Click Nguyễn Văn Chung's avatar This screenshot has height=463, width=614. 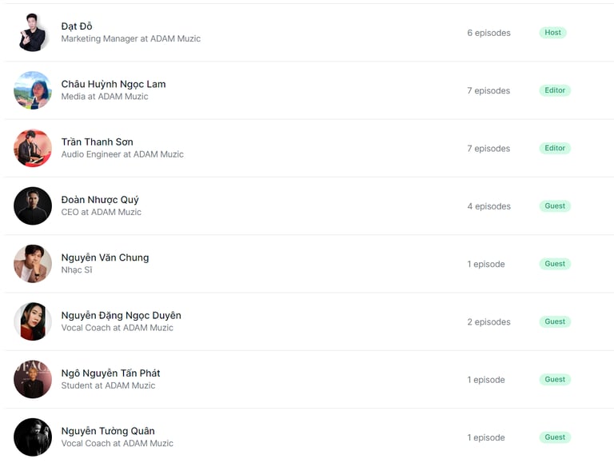[33, 264]
